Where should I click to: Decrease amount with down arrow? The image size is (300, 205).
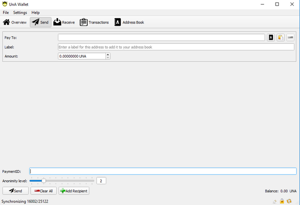click(x=108, y=58)
